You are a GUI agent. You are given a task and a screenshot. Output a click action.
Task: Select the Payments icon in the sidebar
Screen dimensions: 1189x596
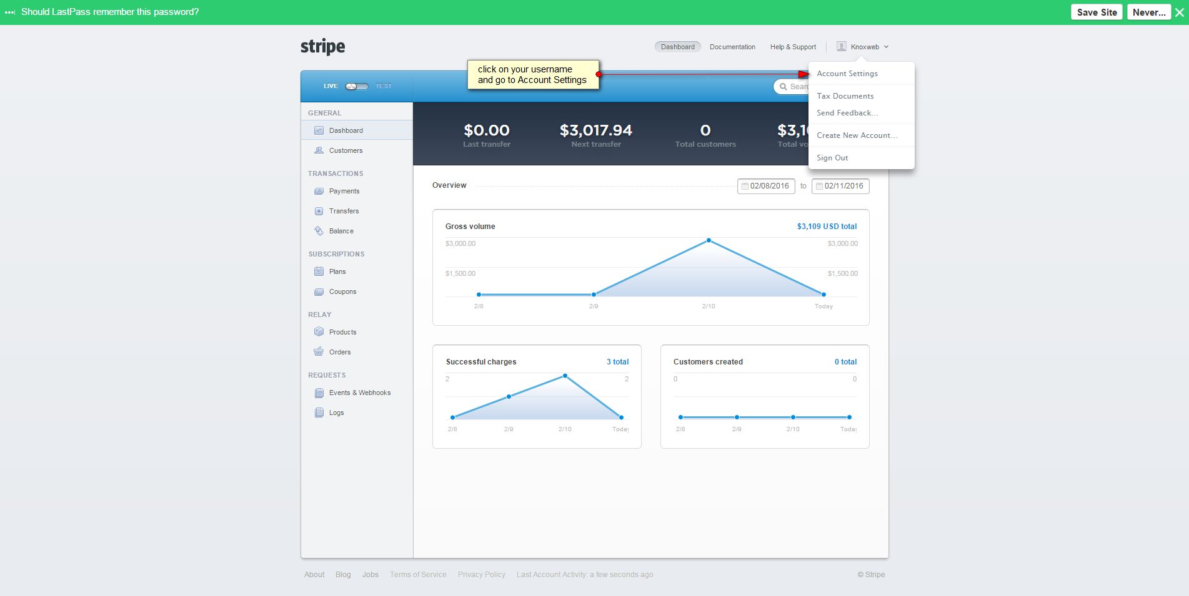(319, 191)
